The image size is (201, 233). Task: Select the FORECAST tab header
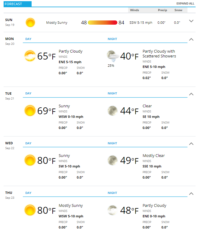17,4
